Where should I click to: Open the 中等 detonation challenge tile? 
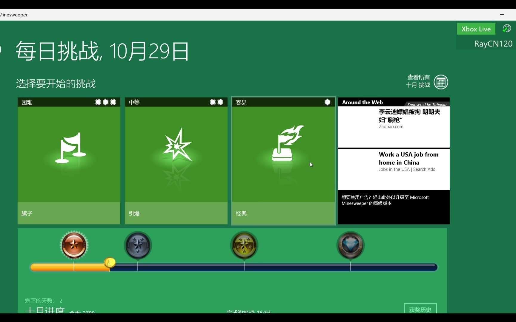click(176, 161)
